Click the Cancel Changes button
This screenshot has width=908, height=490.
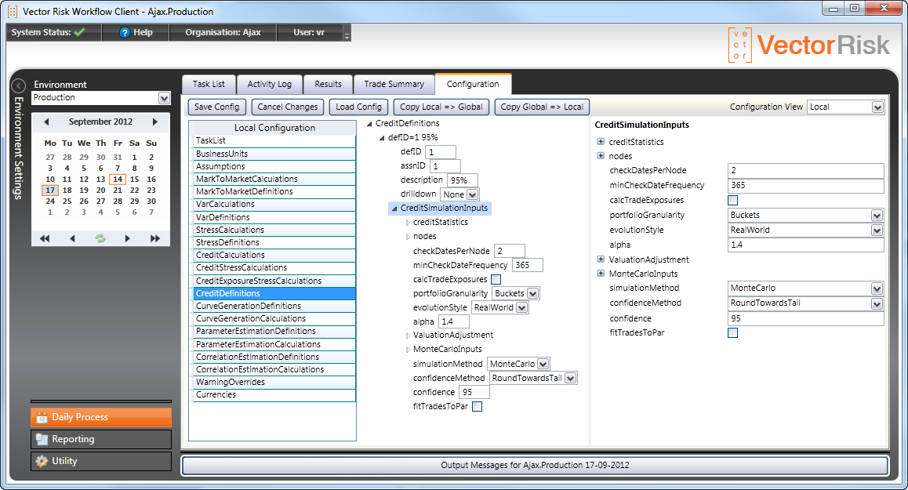click(x=288, y=107)
